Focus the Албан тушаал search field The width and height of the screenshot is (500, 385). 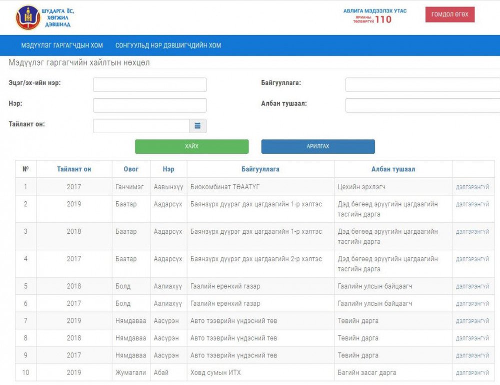tap(422, 105)
